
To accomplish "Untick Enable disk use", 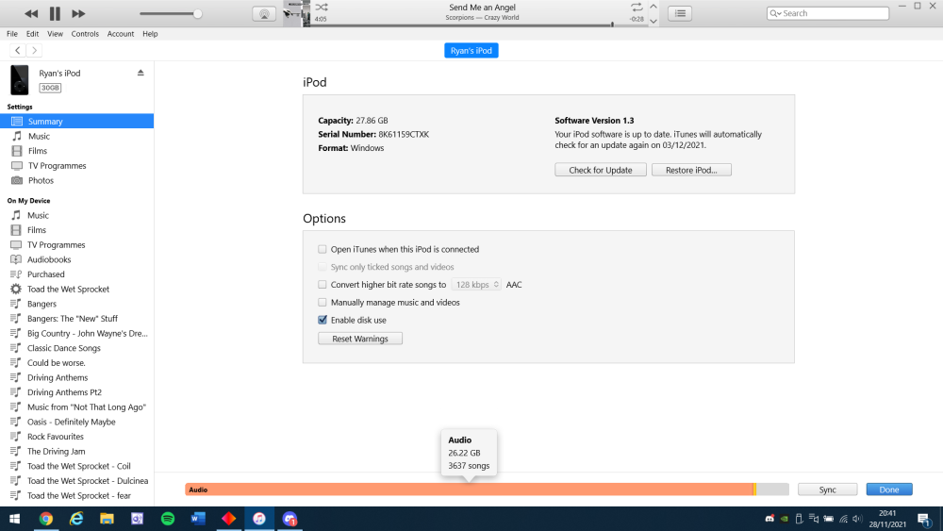I will point(323,320).
